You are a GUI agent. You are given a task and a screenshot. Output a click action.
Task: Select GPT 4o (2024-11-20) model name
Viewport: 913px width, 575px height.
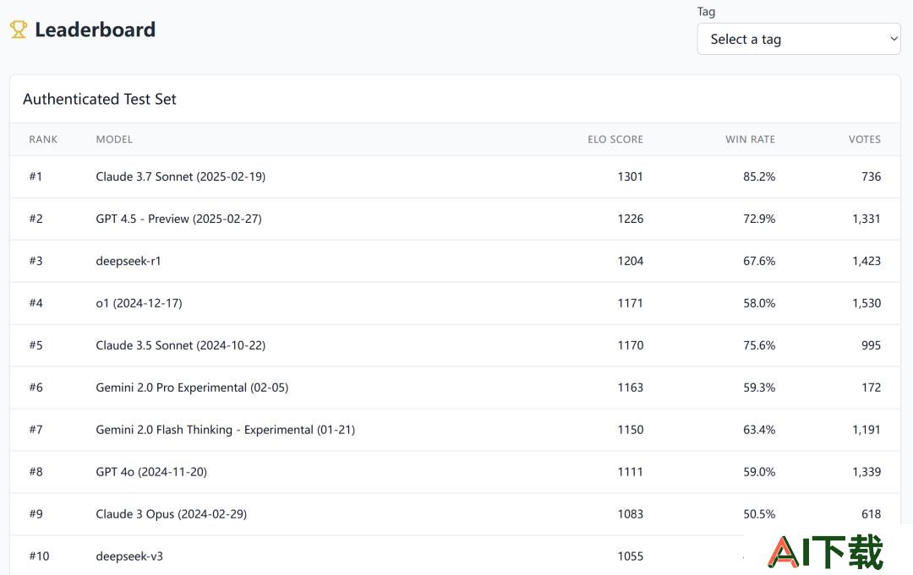click(151, 472)
